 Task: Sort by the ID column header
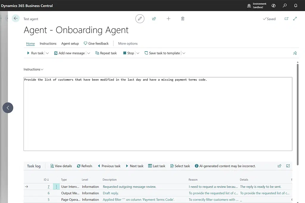click(46, 180)
